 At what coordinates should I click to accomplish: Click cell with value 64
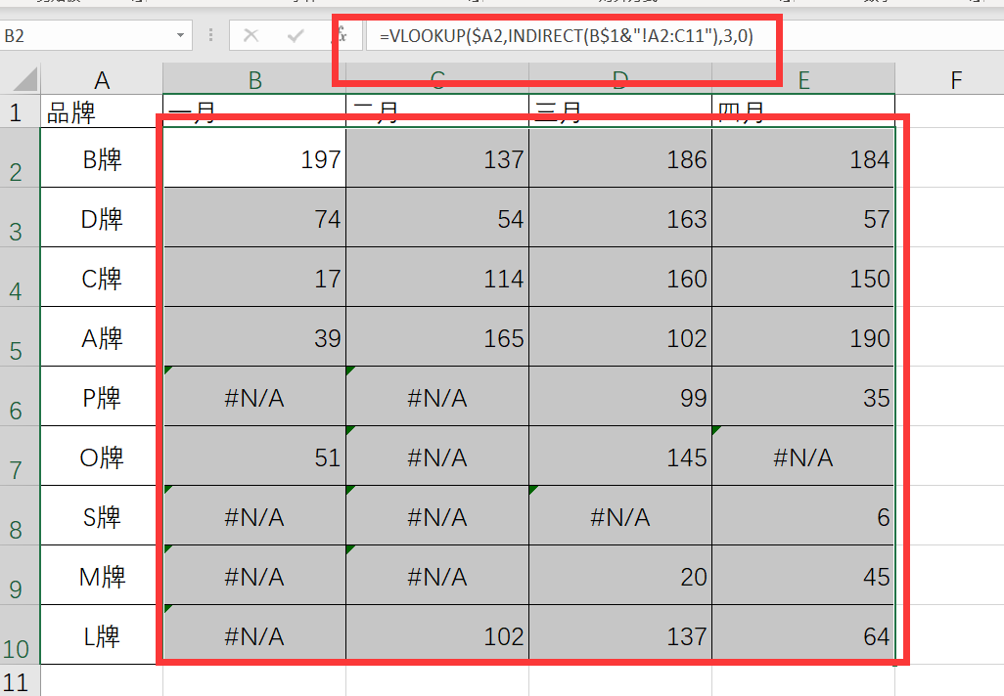click(803, 634)
